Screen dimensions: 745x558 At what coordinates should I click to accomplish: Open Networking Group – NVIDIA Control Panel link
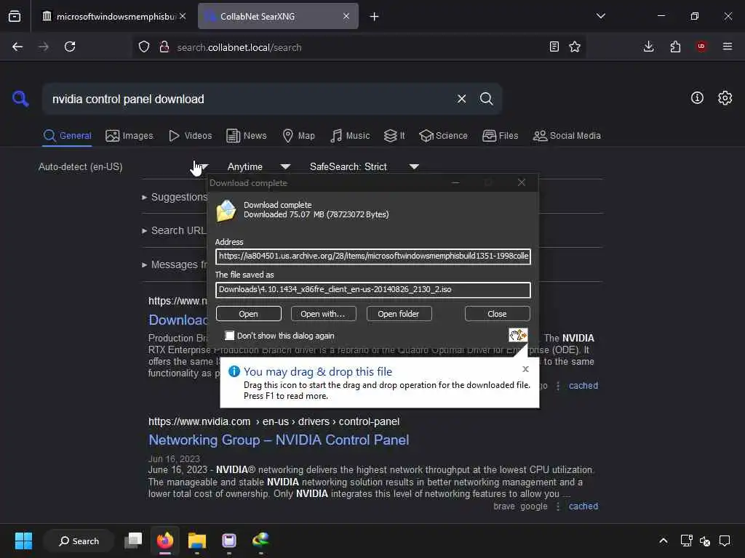[279, 440]
